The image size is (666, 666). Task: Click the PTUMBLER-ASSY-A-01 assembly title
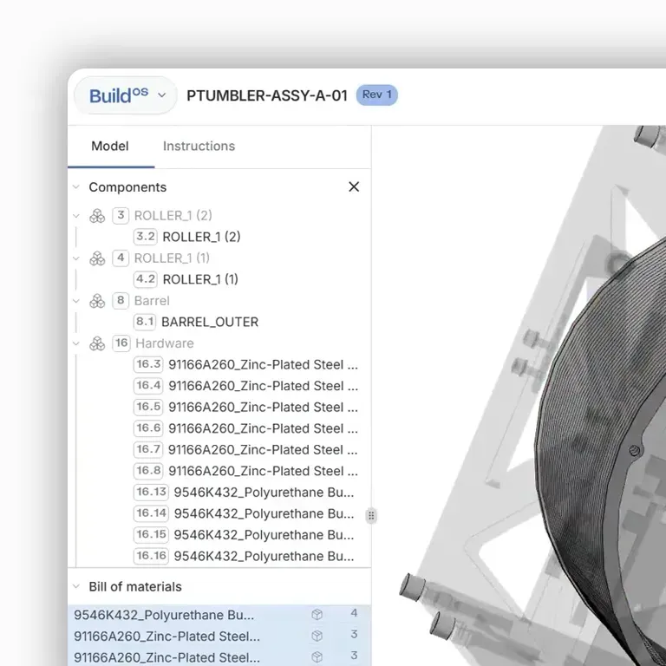coord(267,95)
